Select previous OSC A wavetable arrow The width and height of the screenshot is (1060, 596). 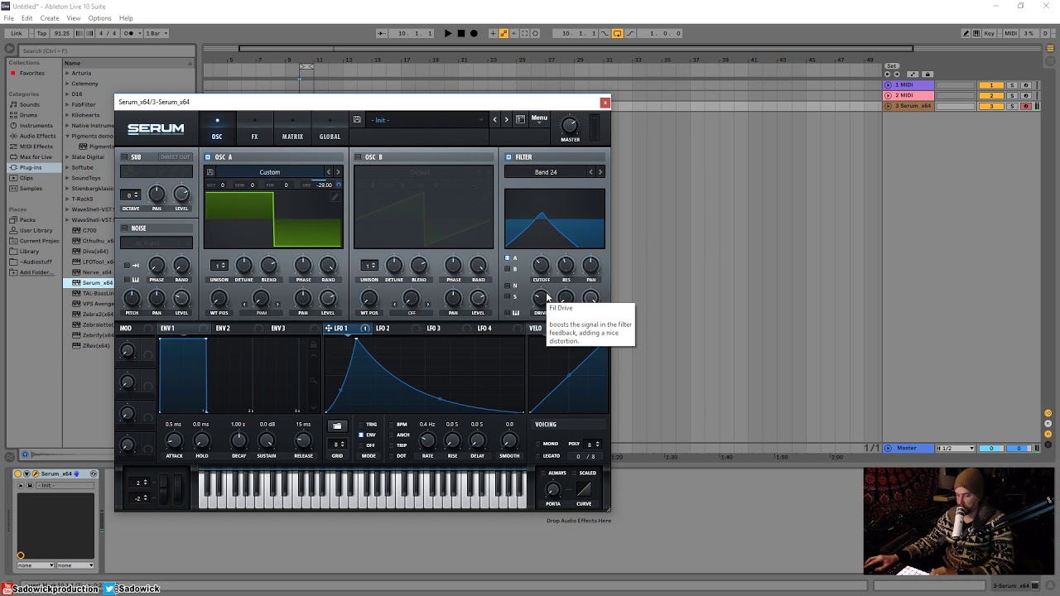coord(328,172)
